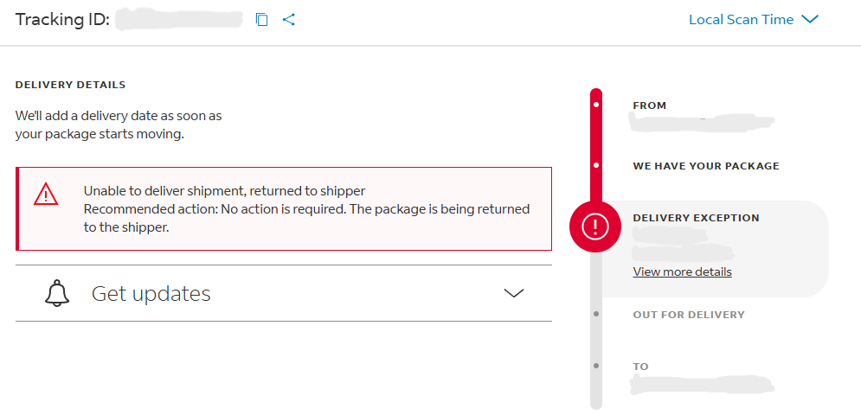Select the We Have Your Package timeline dot
861x415 pixels.
[595, 165]
